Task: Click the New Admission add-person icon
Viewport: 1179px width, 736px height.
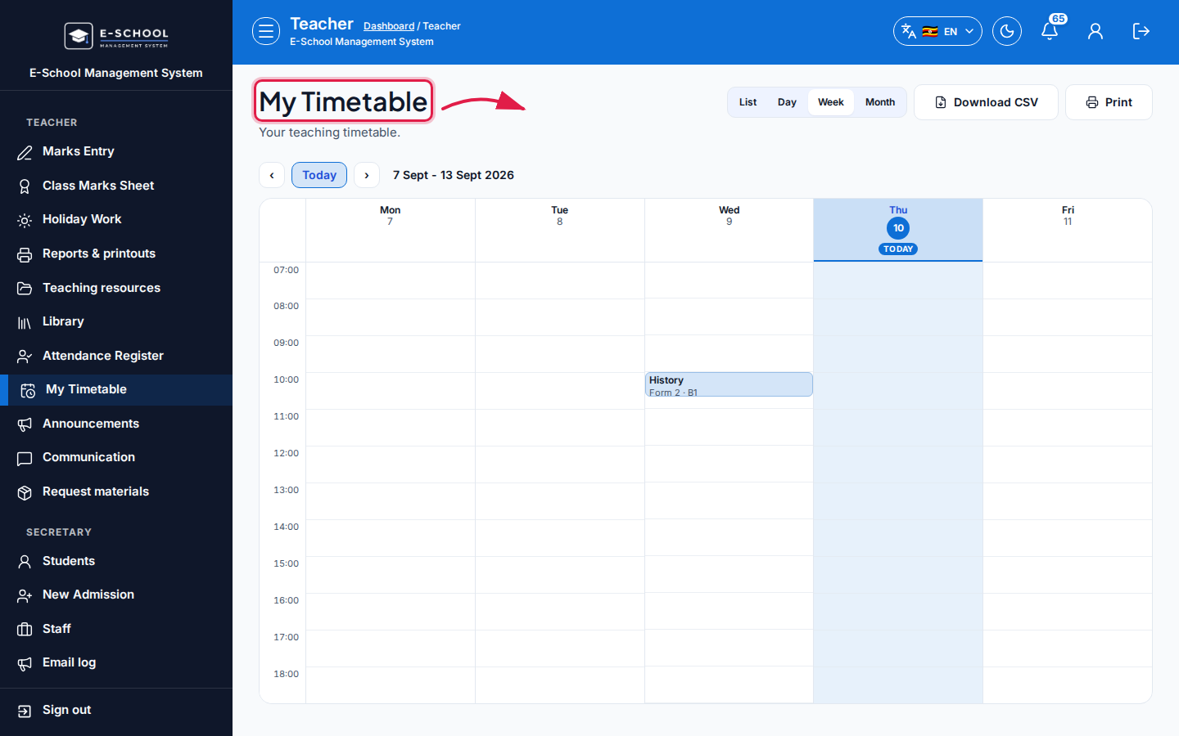Action: tap(25, 595)
